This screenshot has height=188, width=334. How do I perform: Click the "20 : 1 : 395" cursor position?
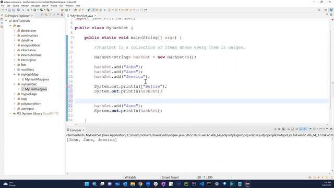point(205,177)
